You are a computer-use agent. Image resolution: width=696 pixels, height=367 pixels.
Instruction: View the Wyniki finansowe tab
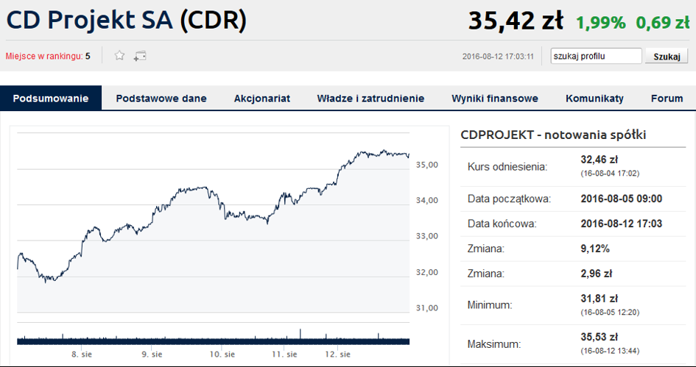[495, 98]
